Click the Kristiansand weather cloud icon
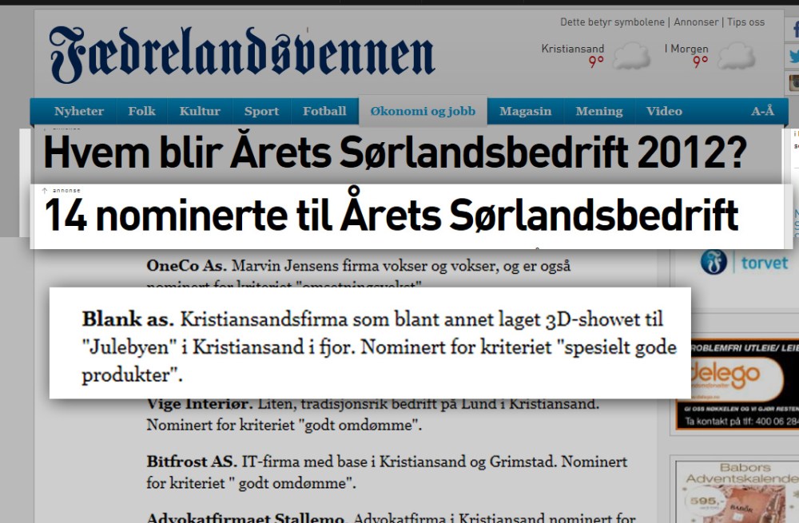This screenshot has height=523, width=799. point(630,57)
